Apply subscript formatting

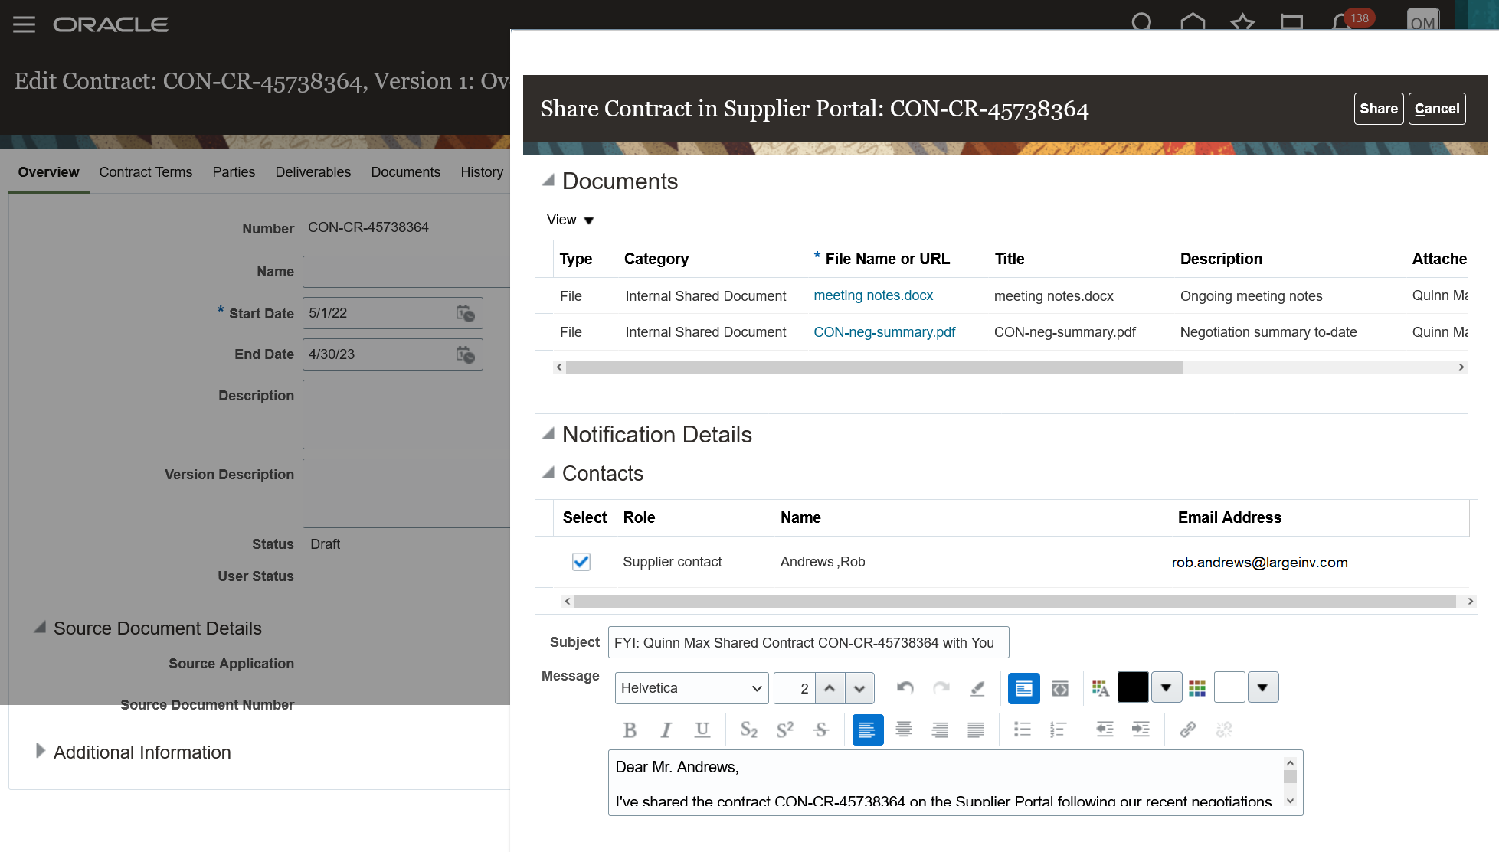748,730
